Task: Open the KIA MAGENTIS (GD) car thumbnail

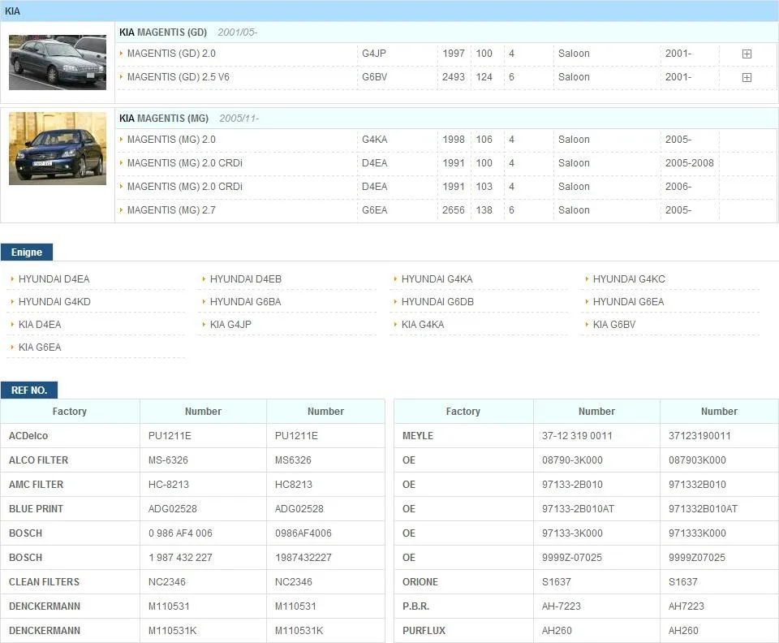Action: pos(58,63)
